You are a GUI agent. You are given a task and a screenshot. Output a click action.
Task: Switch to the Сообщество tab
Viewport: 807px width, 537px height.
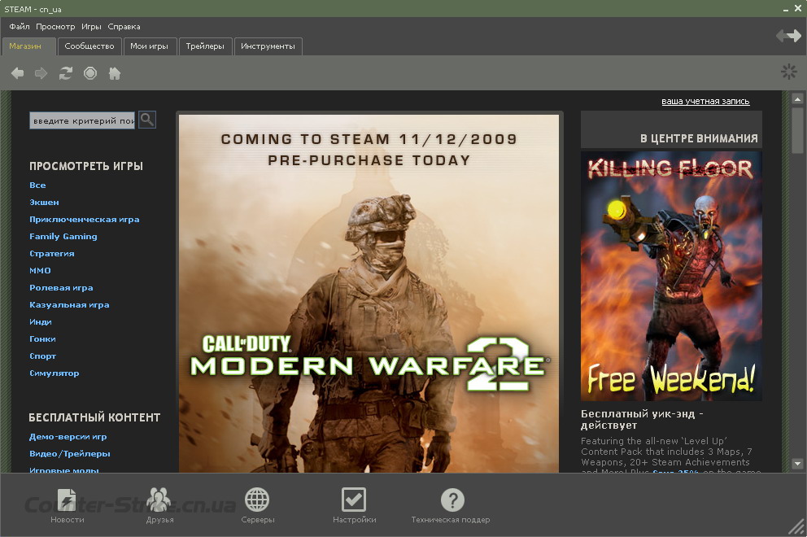tap(89, 46)
